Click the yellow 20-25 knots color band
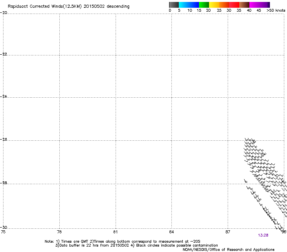Image resolution: width=287 pixels, height=252 pixels. pos(214,5)
